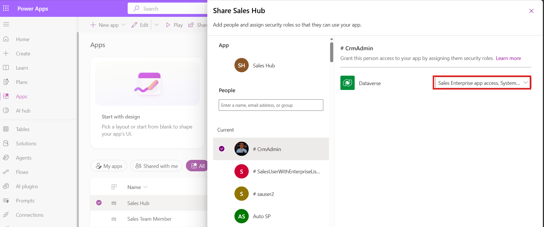Screen dimensions: 544x227
Task: Click the app type column header icon
Action: 114,187
